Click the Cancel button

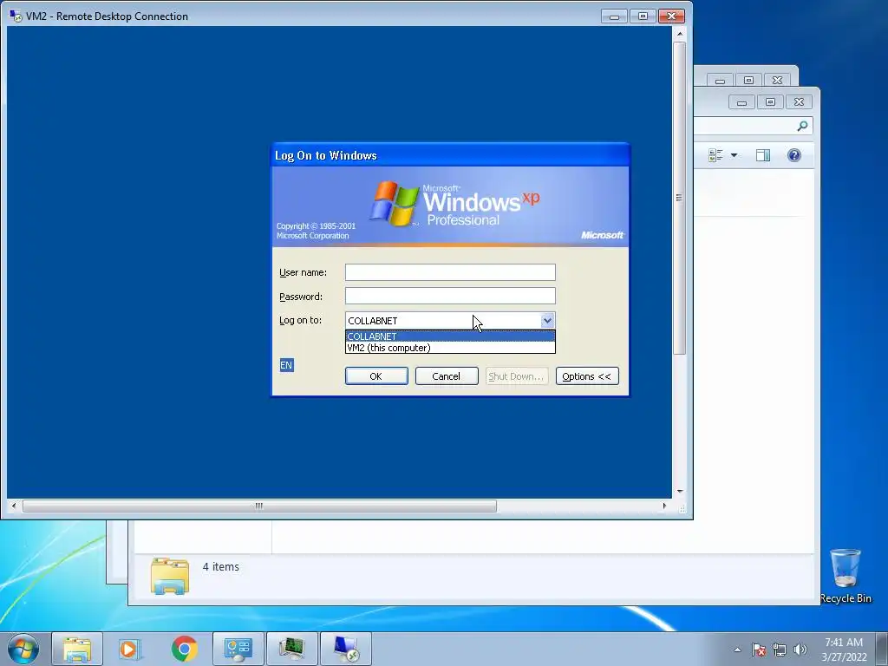[447, 376]
